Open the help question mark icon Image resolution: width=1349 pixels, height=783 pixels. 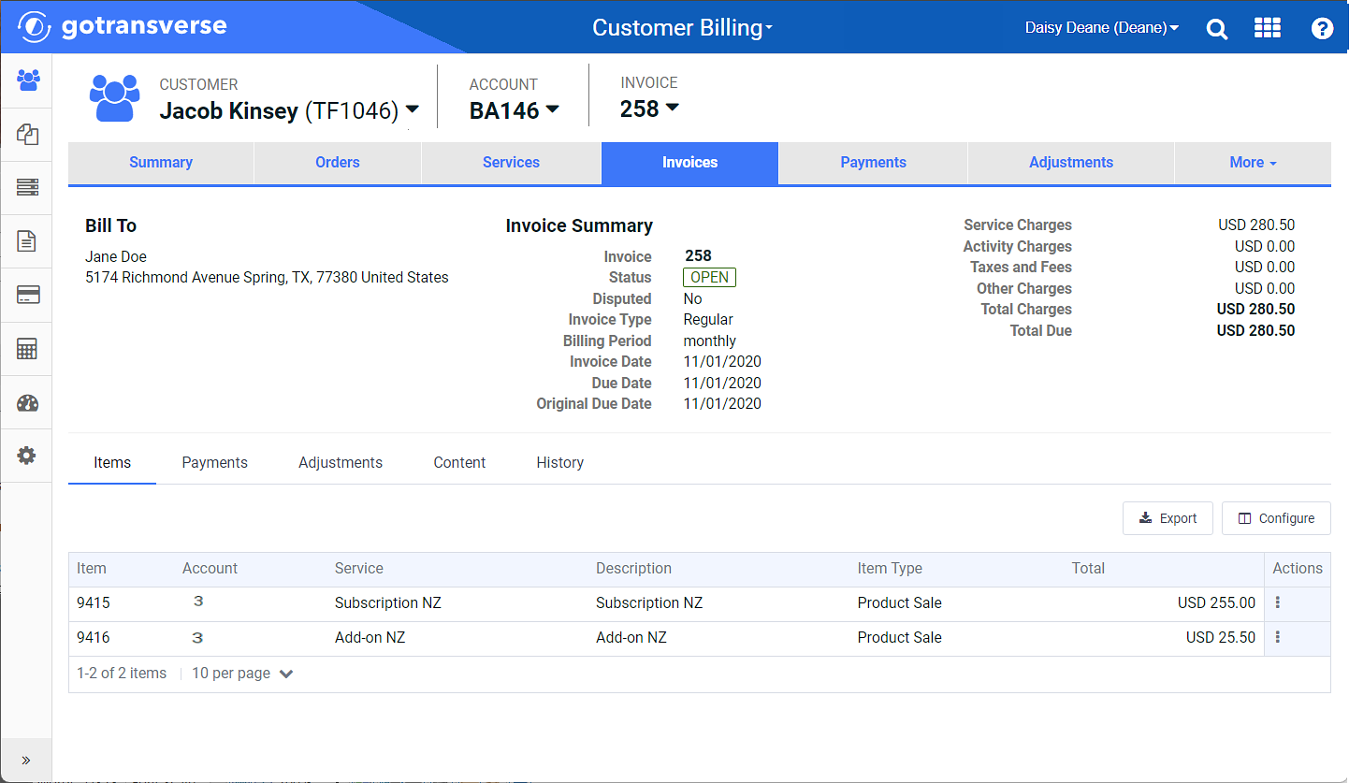coord(1322,28)
